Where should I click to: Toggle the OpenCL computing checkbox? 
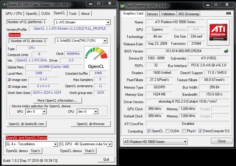point(149,131)
